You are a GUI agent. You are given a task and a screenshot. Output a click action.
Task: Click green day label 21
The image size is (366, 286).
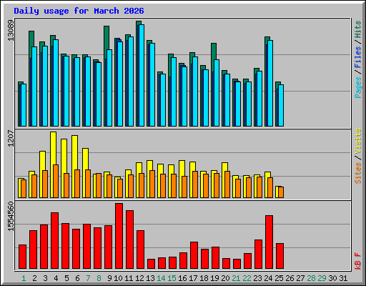pos(236,278)
